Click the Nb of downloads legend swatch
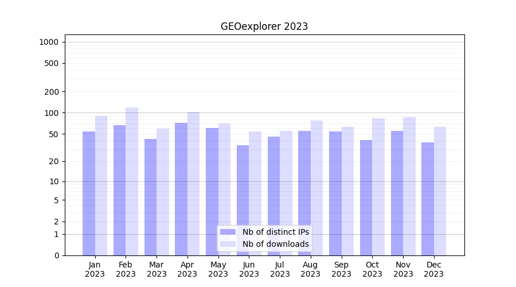 228,244
